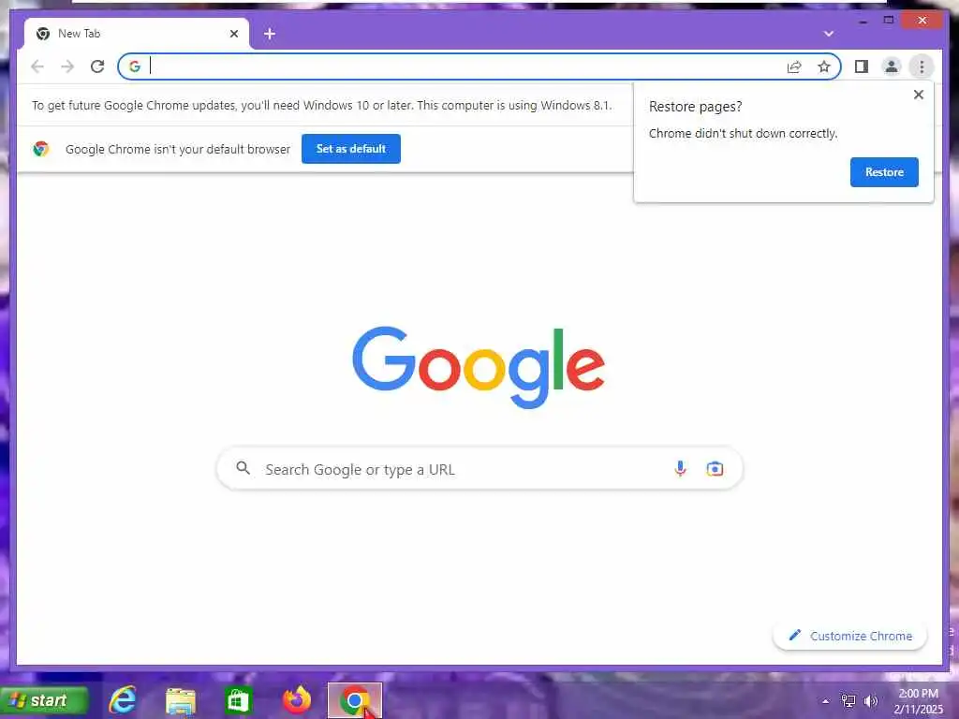Launch Firefox from the taskbar
Image resolution: width=959 pixels, height=719 pixels.
[x=297, y=700]
